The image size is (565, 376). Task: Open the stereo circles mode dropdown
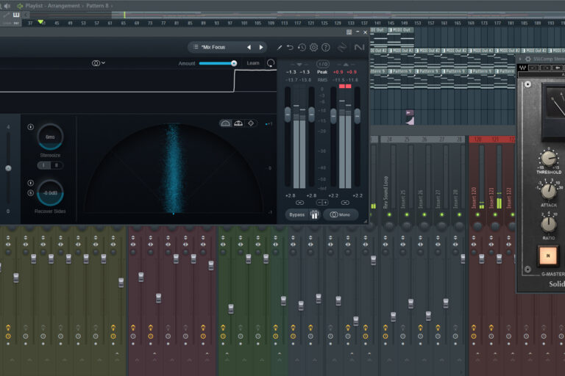pos(98,63)
